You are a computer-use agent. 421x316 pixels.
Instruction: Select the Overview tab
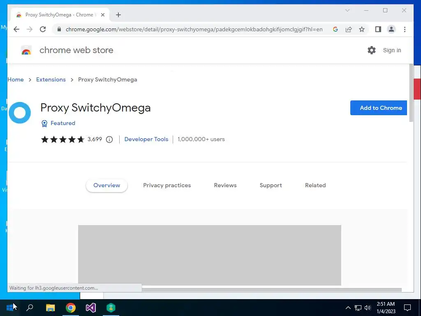click(x=106, y=186)
